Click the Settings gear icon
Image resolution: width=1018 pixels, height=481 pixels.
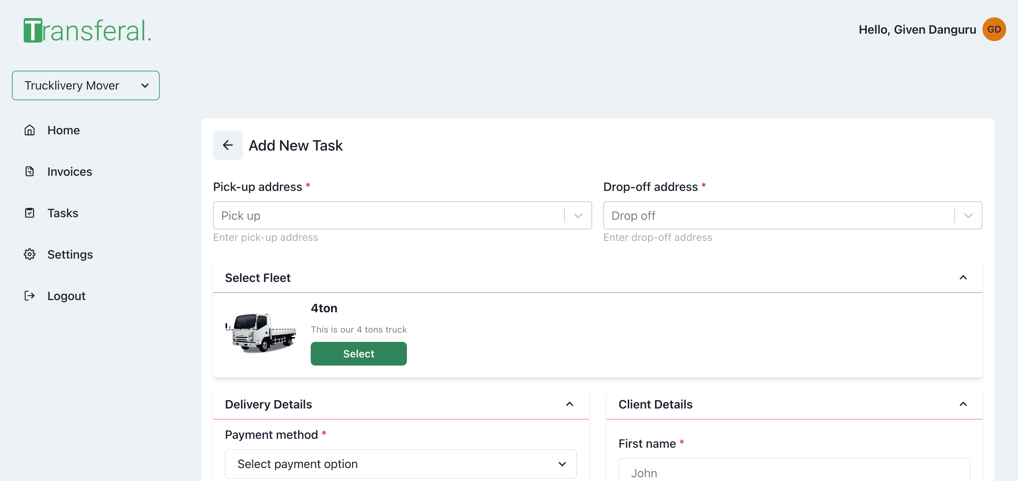[30, 254]
